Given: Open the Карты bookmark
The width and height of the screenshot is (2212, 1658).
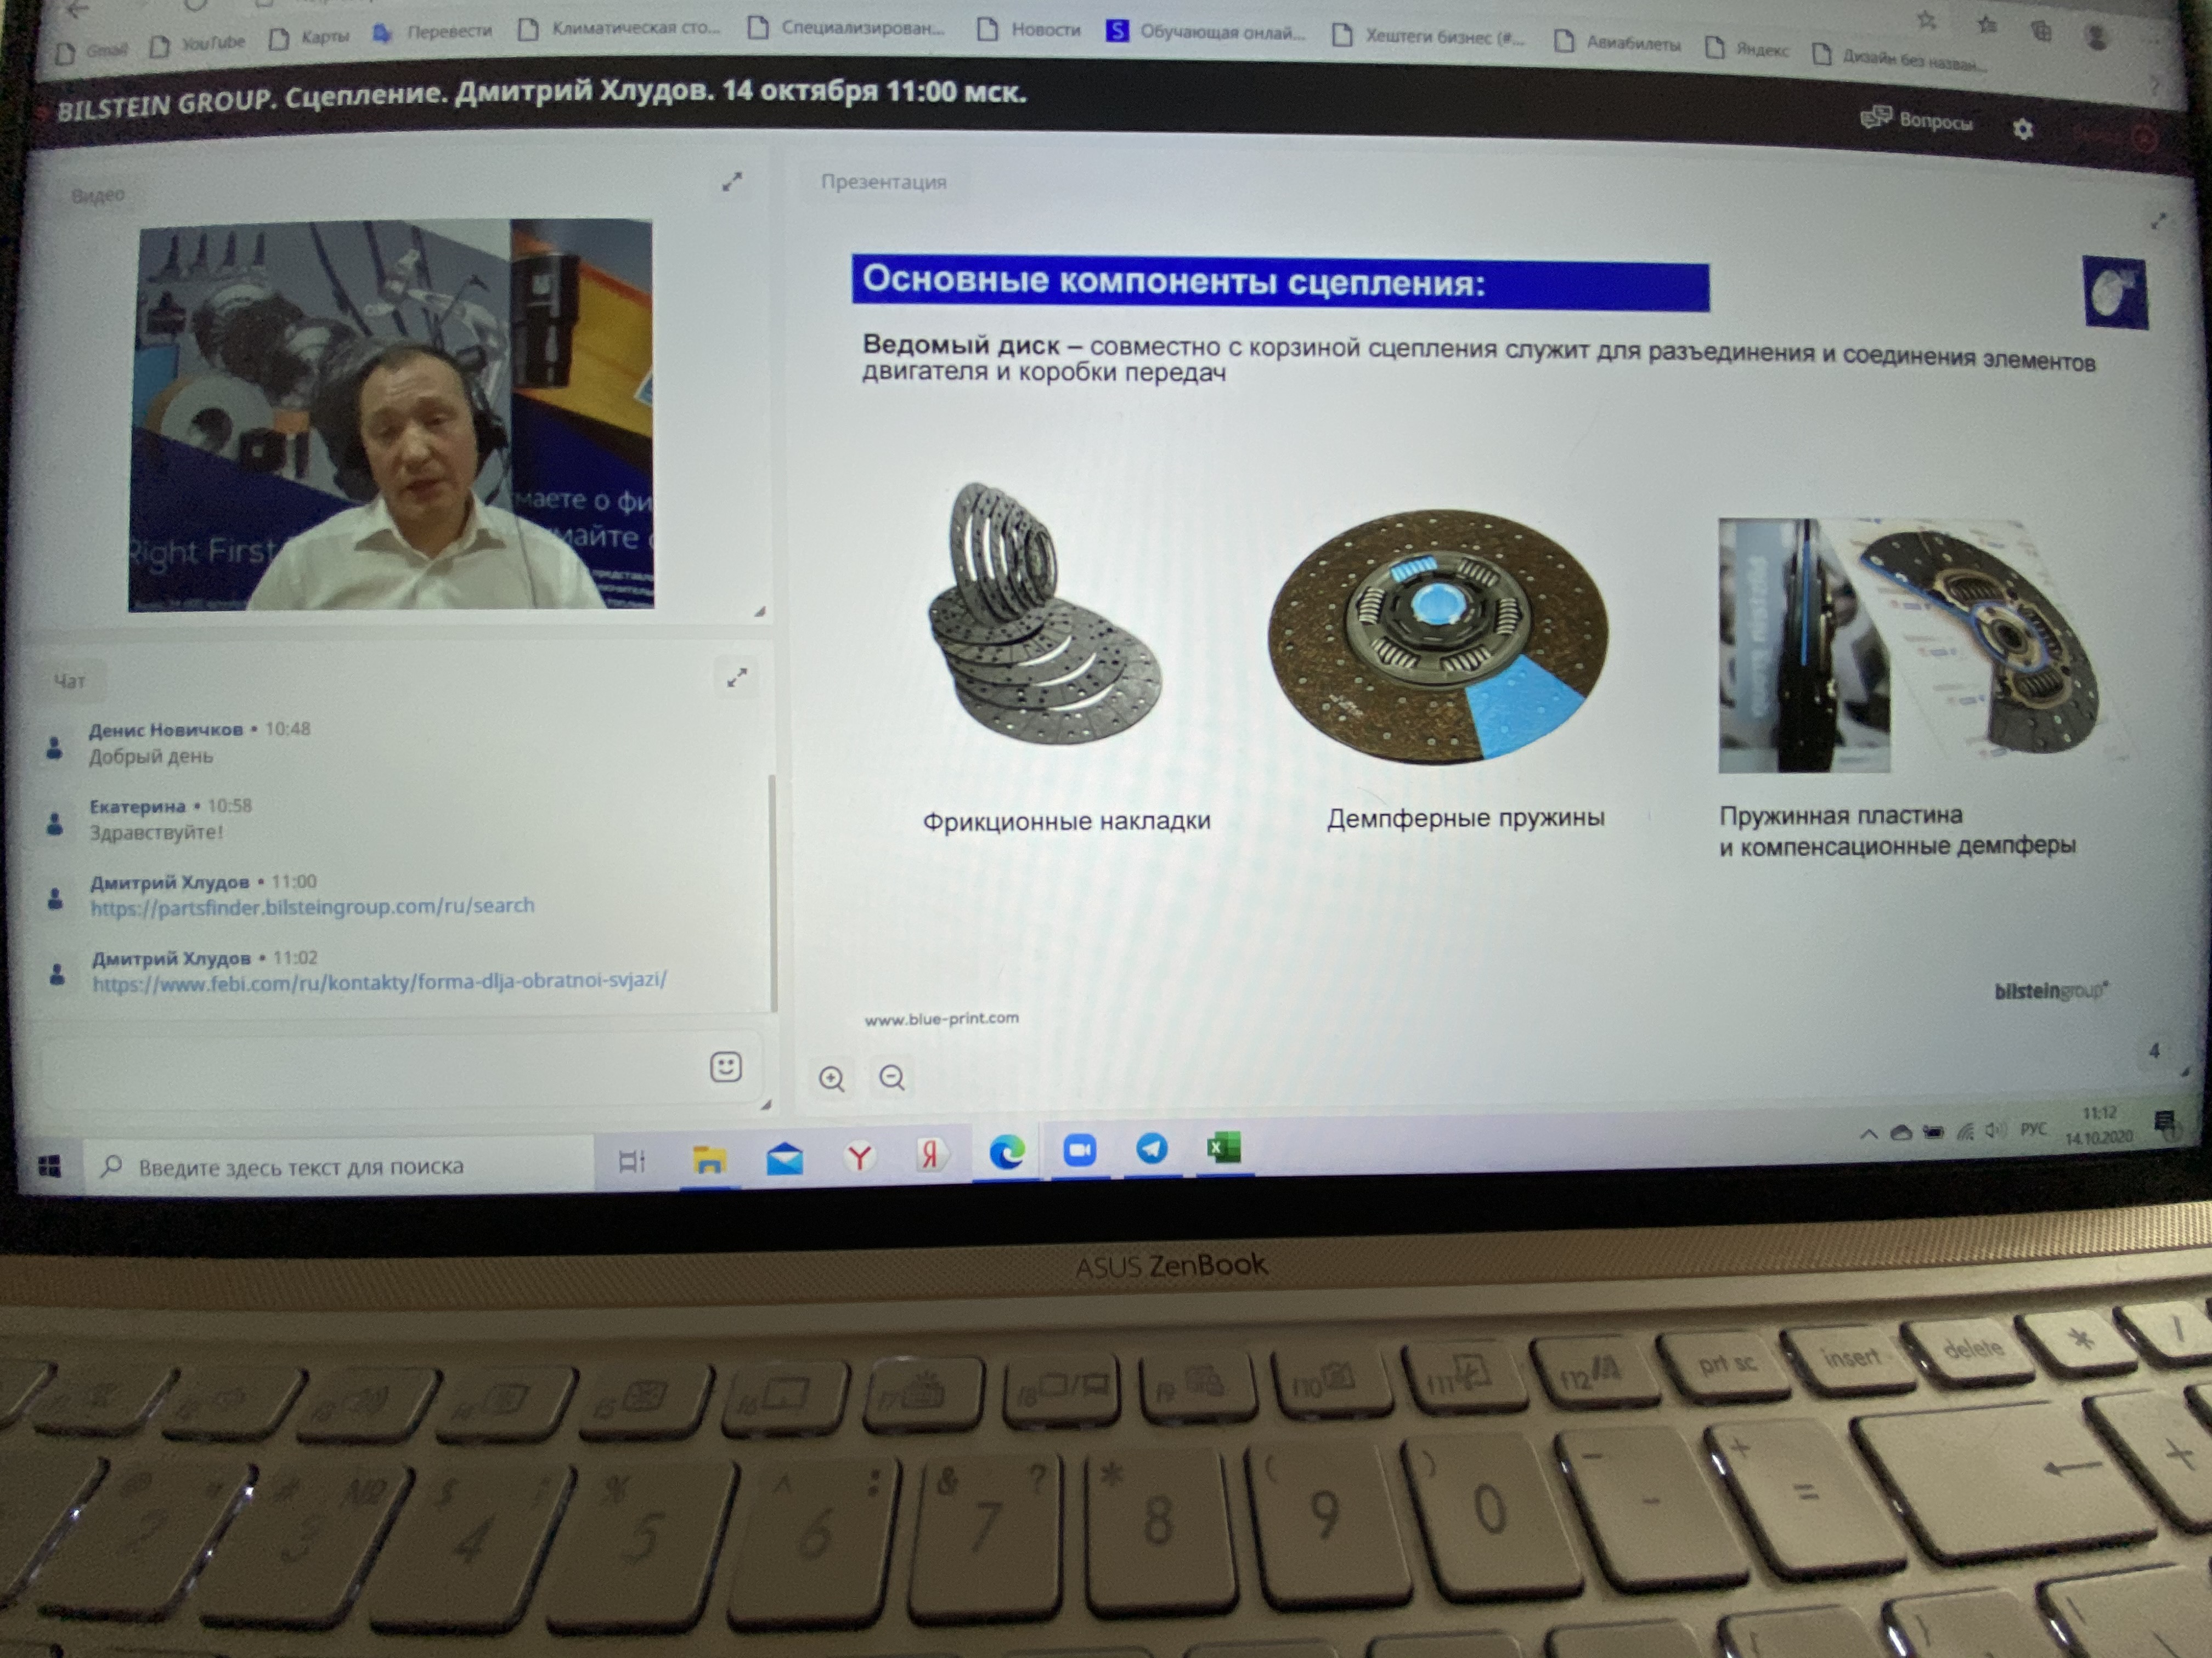Looking at the screenshot, I should point(311,38).
